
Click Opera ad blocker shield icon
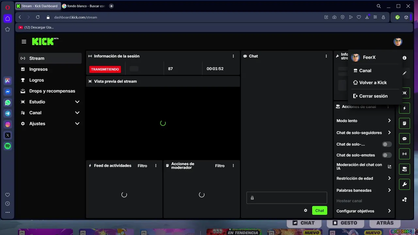(x=343, y=17)
